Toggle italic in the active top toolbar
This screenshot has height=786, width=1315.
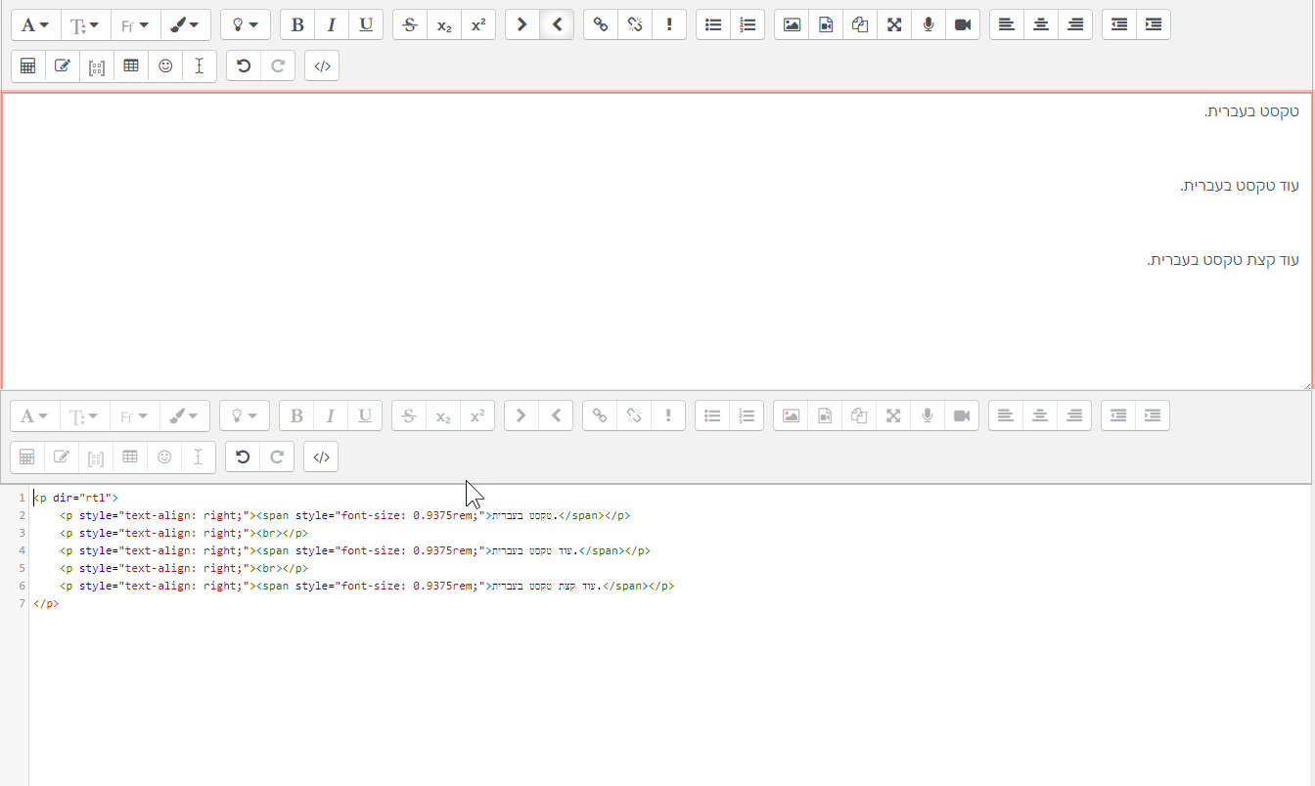[332, 24]
